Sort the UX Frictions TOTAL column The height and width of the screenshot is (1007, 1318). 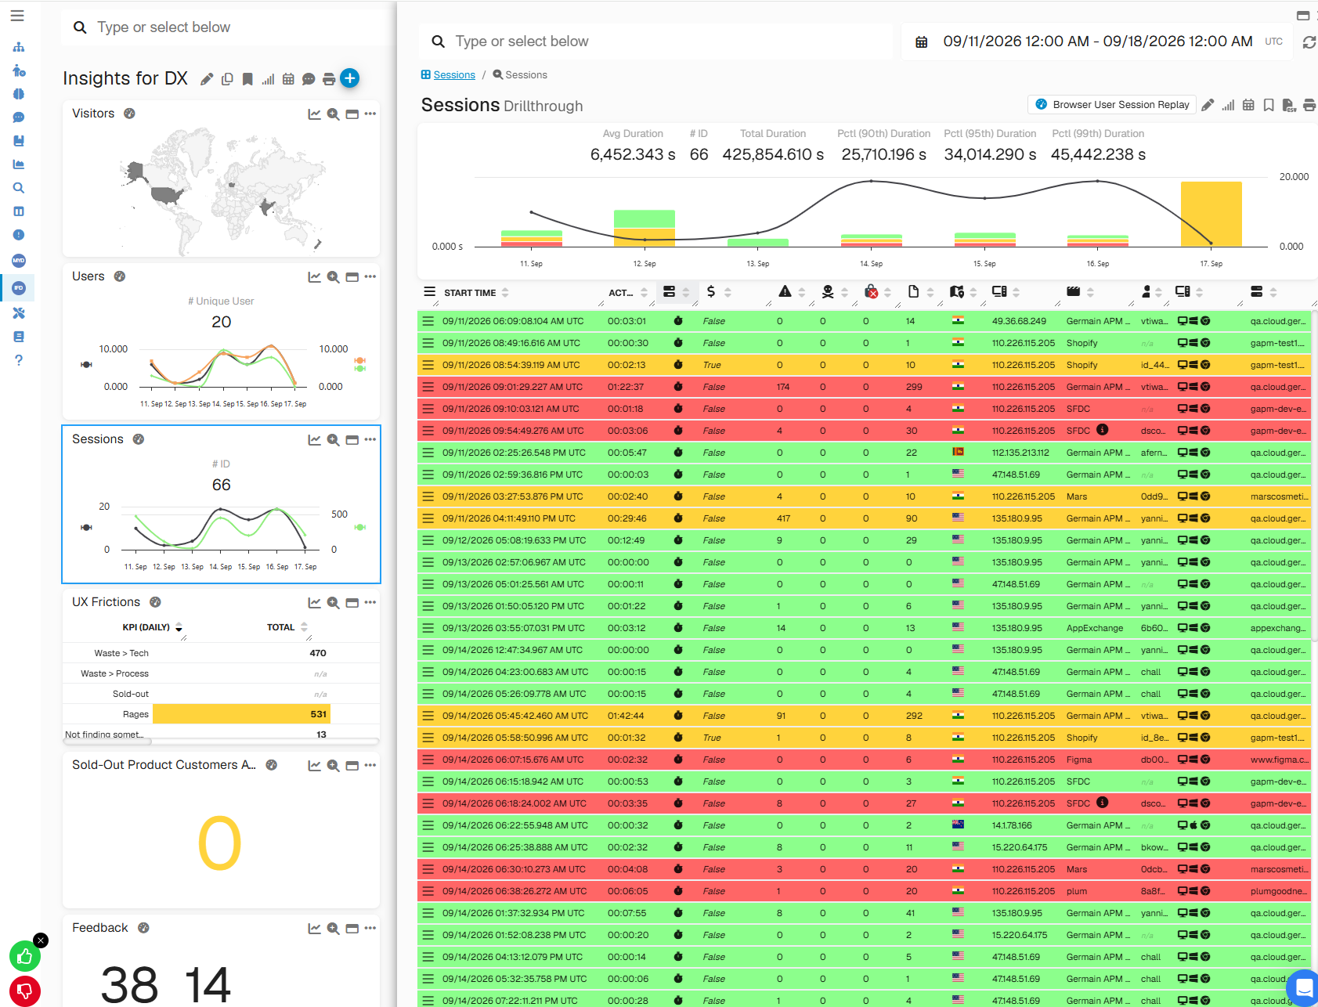point(304,627)
